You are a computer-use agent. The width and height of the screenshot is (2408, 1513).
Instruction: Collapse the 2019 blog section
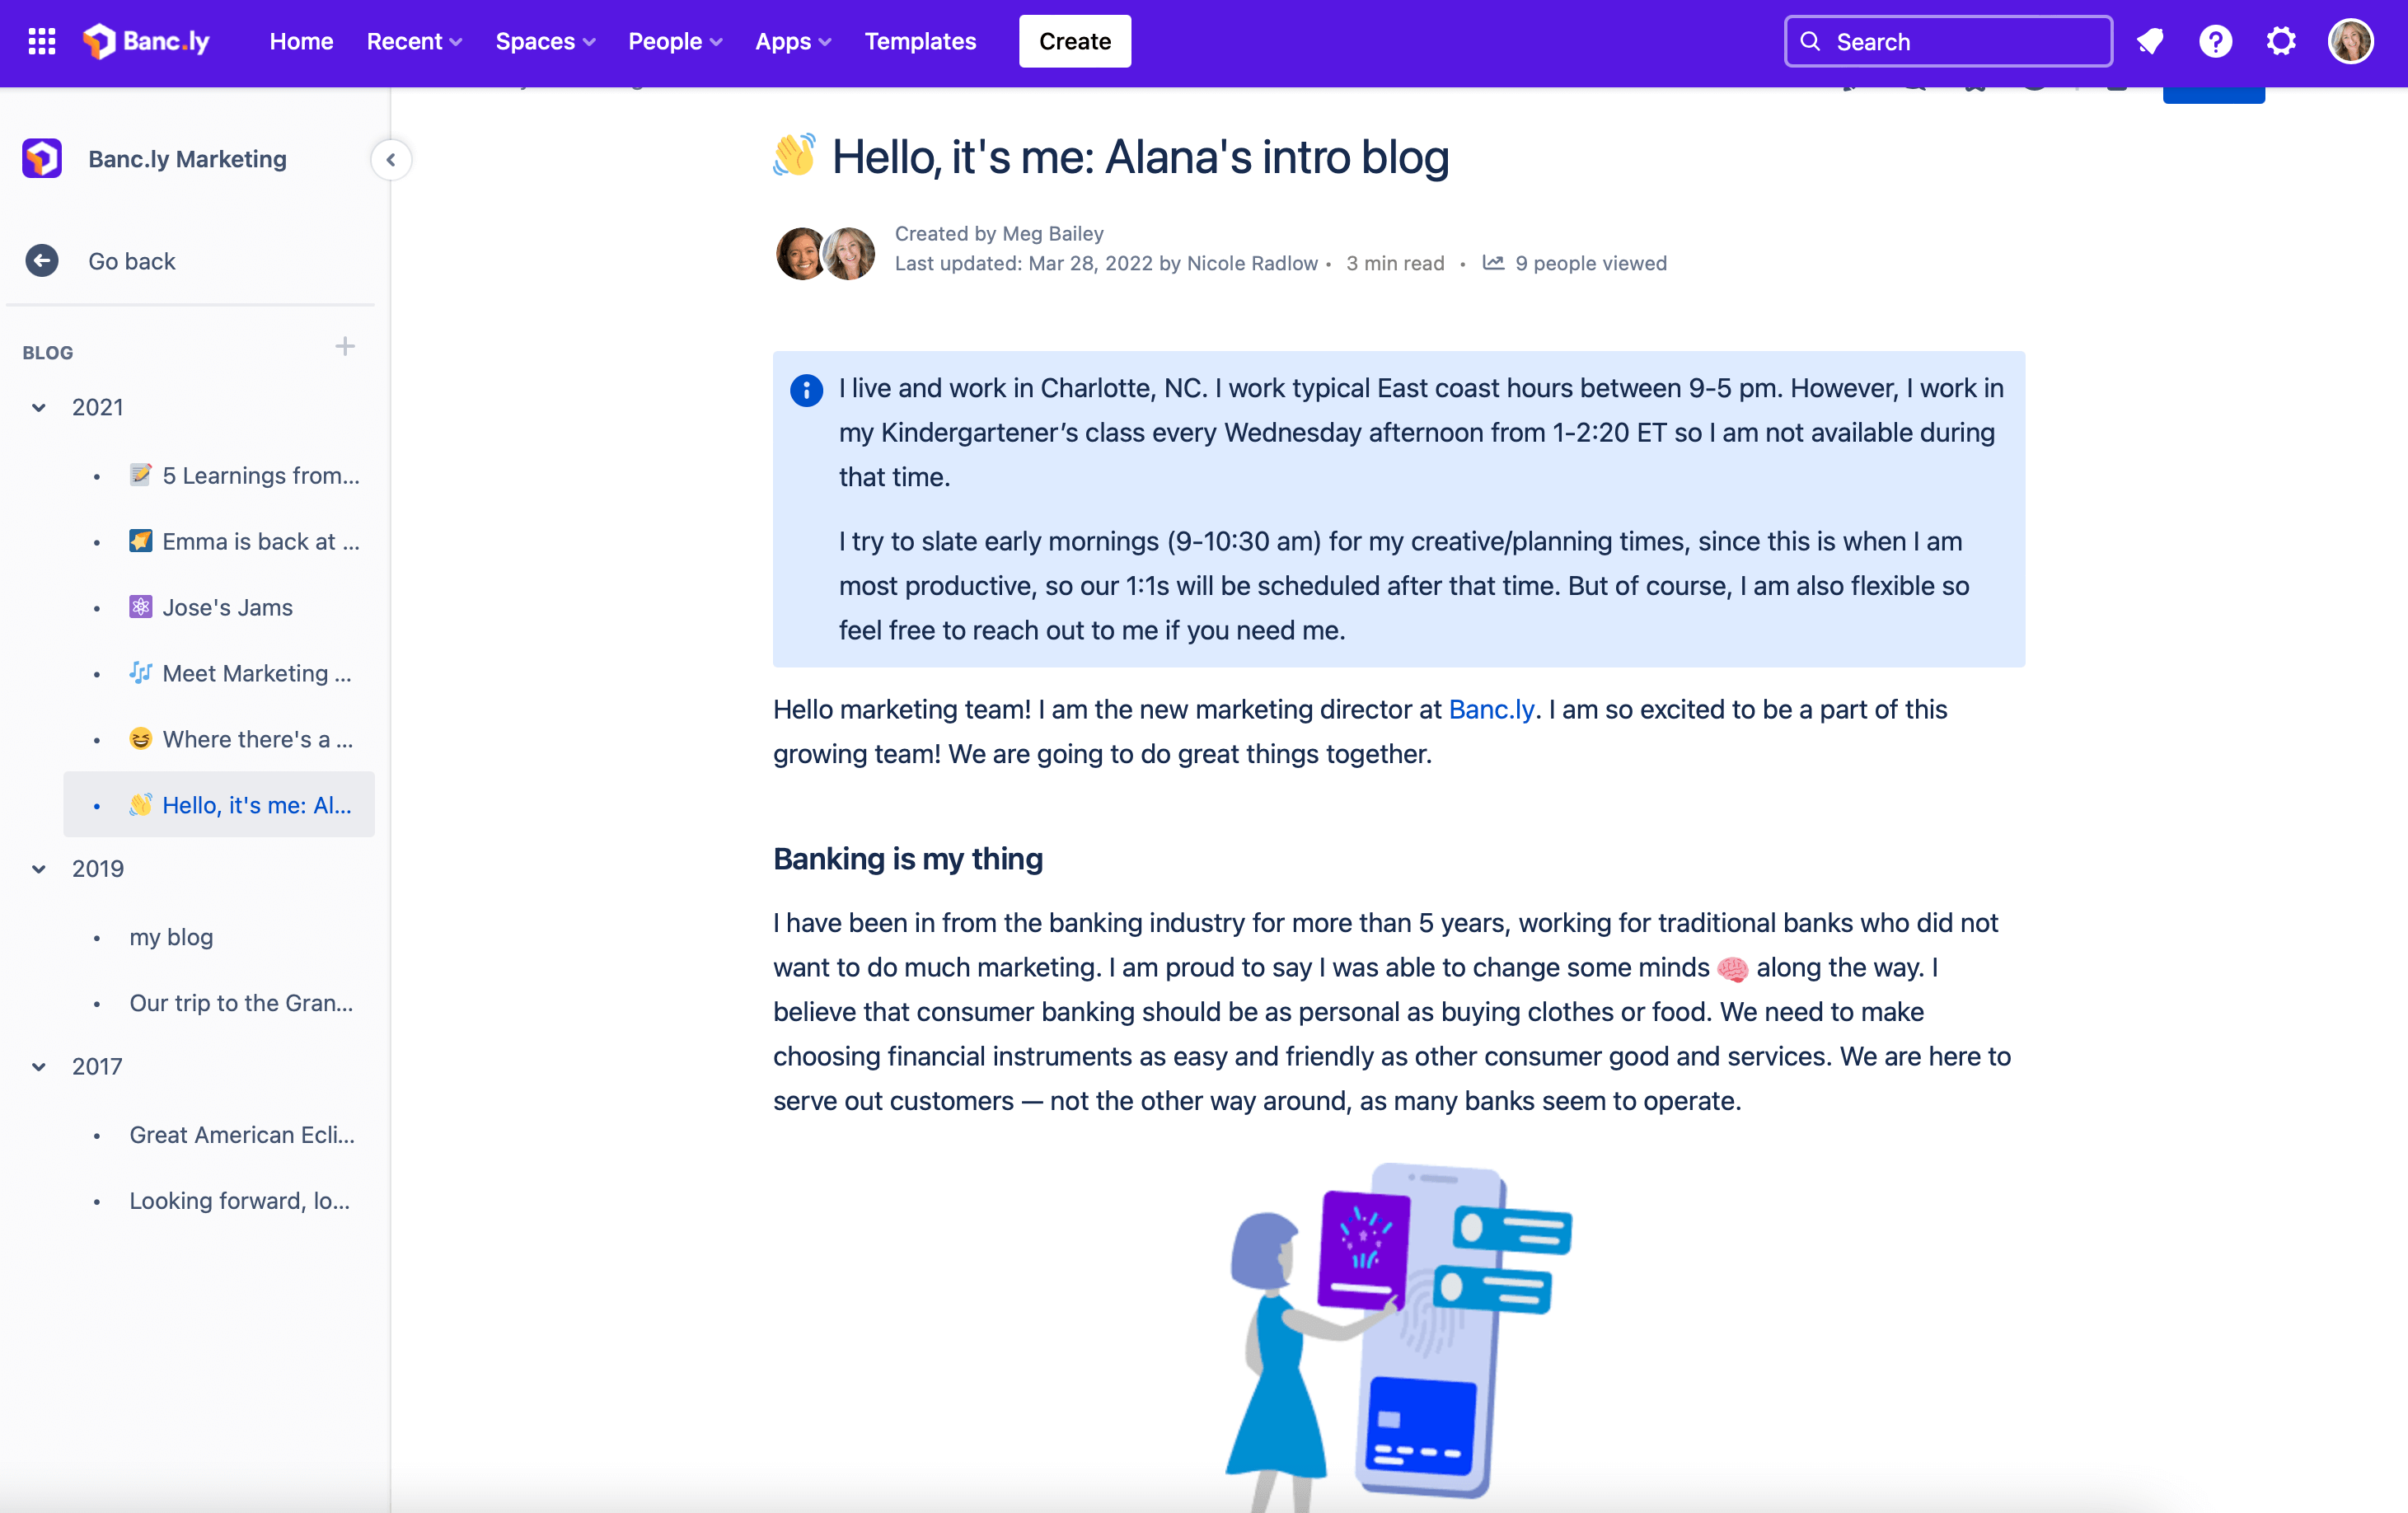(39, 868)
